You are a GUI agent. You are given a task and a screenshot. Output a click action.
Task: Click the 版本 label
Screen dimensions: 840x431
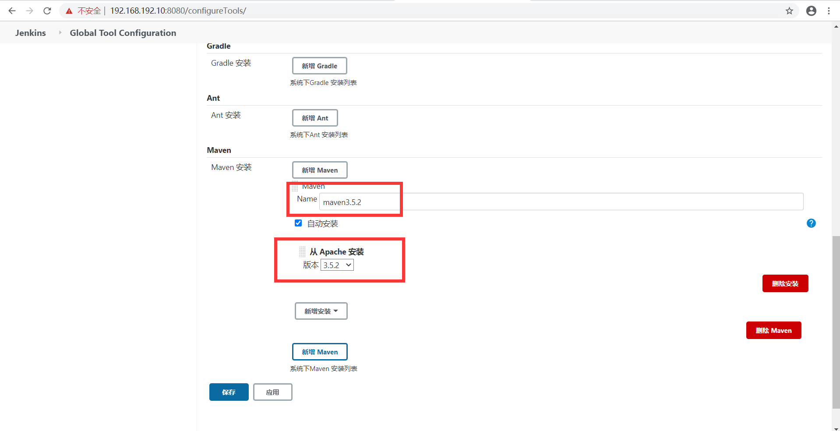tap(311, 265)
